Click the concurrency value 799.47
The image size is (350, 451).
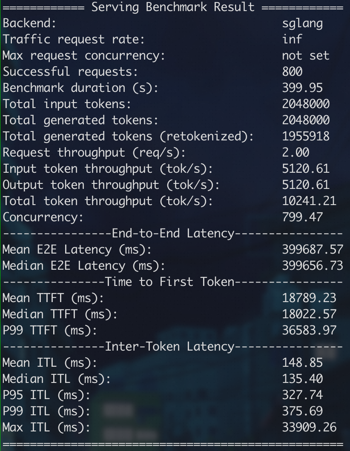pos(302,217)
